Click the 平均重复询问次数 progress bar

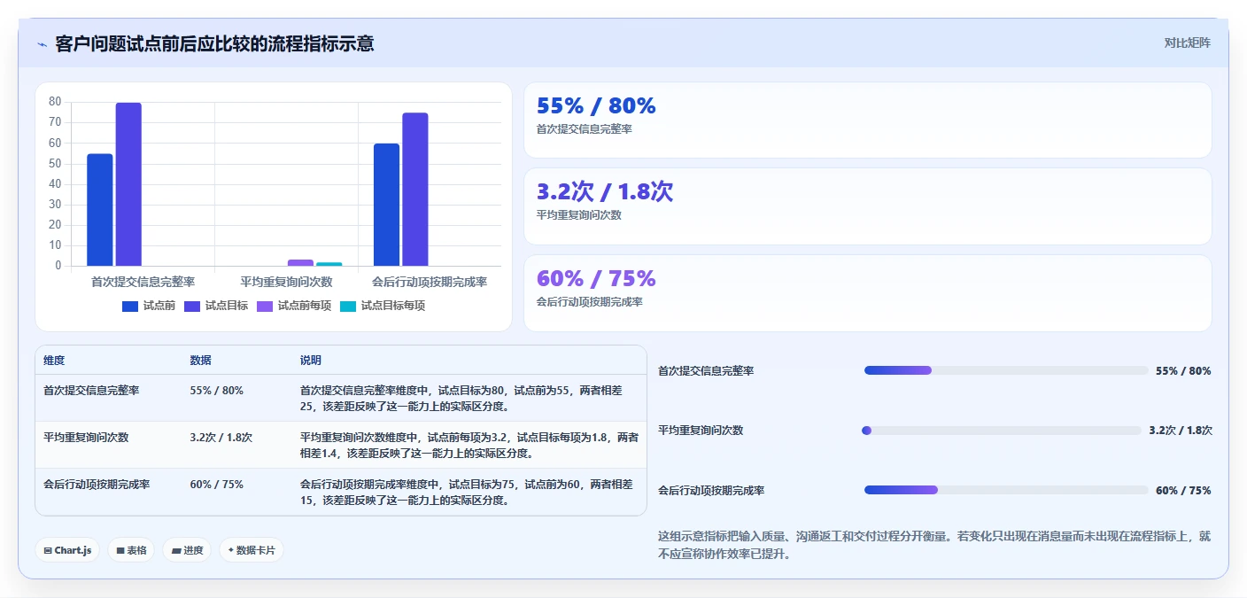(1002, 431)
